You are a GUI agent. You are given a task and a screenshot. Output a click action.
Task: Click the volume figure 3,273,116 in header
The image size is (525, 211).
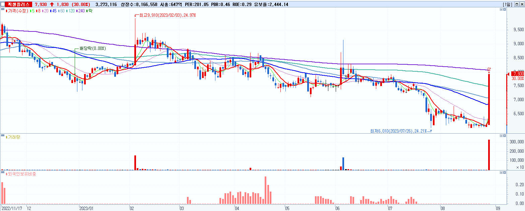pyautogui.click(x=106, y=4)
